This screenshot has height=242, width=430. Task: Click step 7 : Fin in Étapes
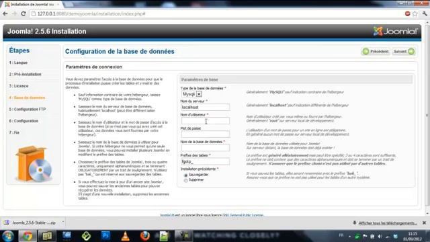[14, 132]
